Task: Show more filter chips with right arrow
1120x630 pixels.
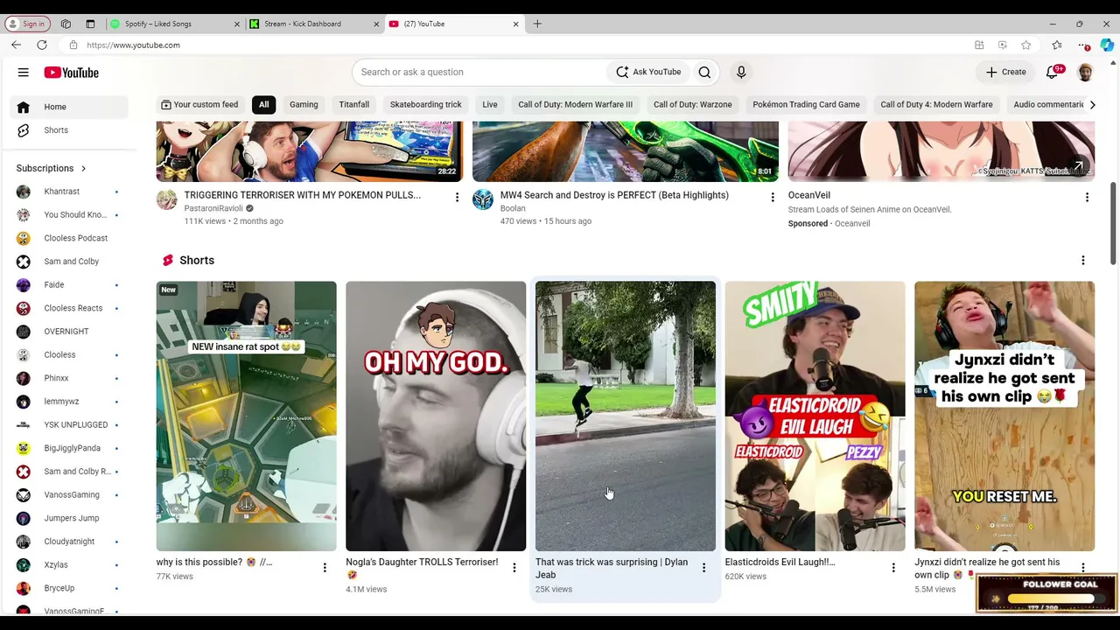Action: 1092,105
